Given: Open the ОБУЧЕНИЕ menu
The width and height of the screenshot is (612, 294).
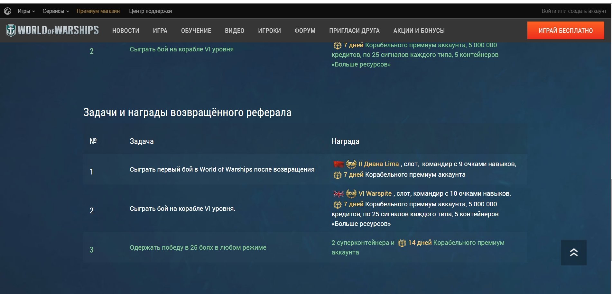Looking at the screenshot, I should pos(196,31).
